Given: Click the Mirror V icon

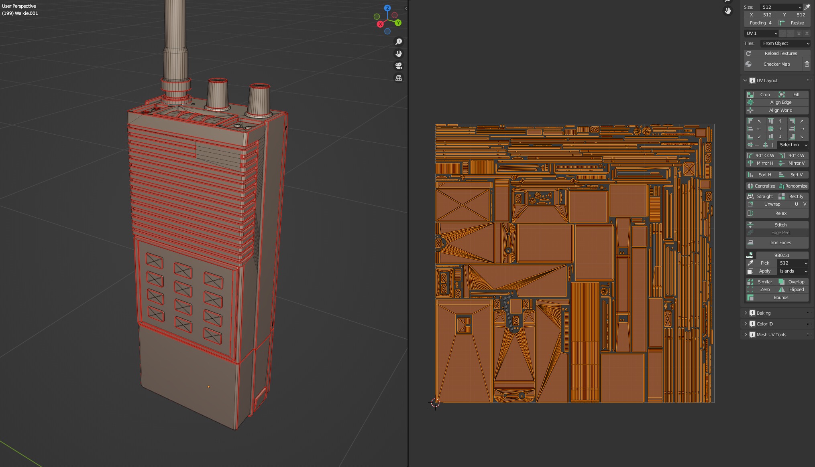Looking at the screenshot, I should tap(781, 163).
